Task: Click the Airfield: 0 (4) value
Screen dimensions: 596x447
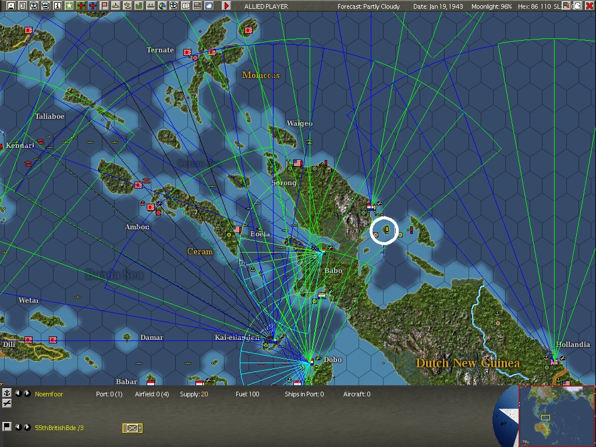Action: [x=152, y=394]
